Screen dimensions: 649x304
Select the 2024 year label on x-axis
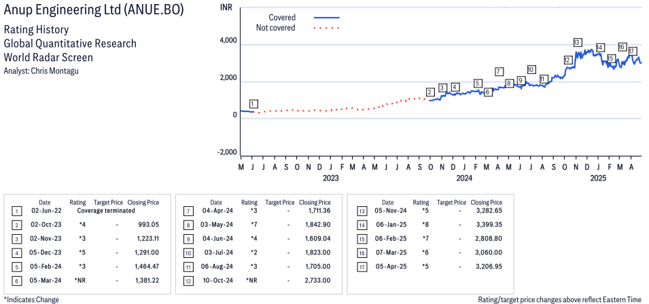pyautogui.click(x=464, y=178)
